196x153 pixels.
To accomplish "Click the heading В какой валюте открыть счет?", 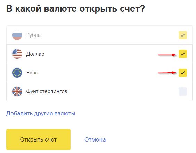I will tap(75, 9).
